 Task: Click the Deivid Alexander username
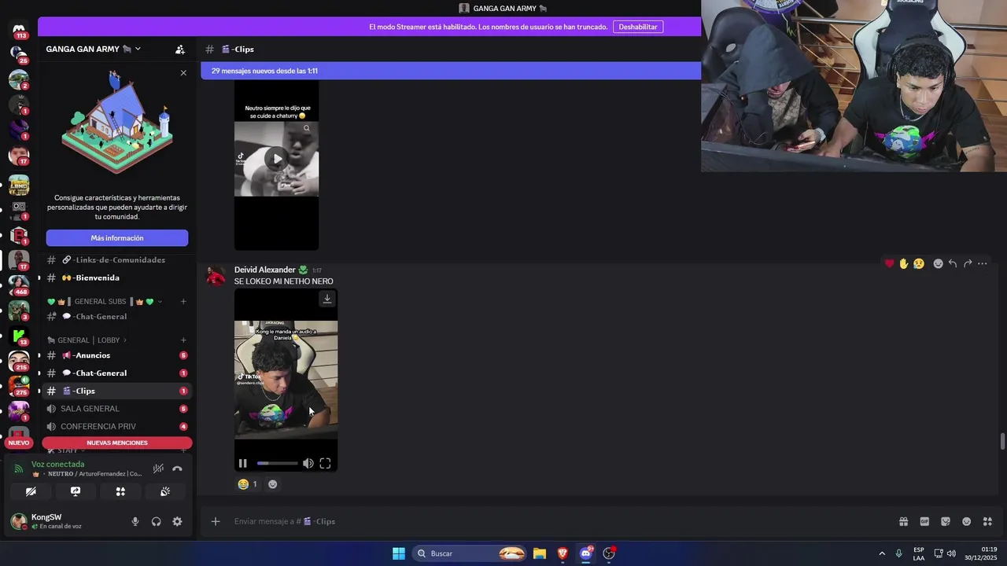(x=265, y=270)
